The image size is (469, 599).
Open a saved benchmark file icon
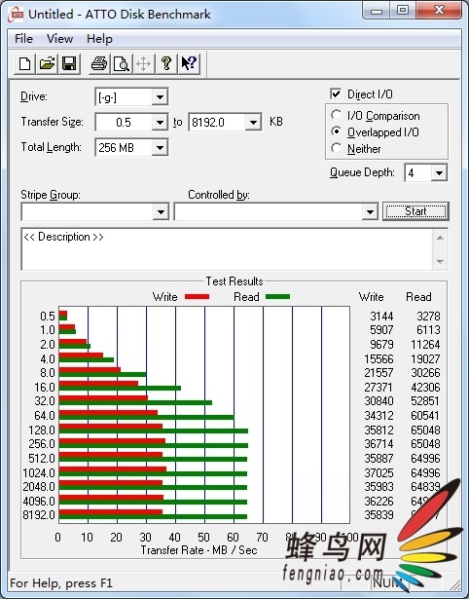(47, 63)
